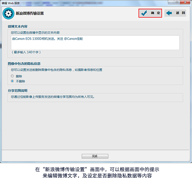Click the 图像中包含的隐私信息 section heading
Screen dimensions: 192x178
click(x=24, y=63)
